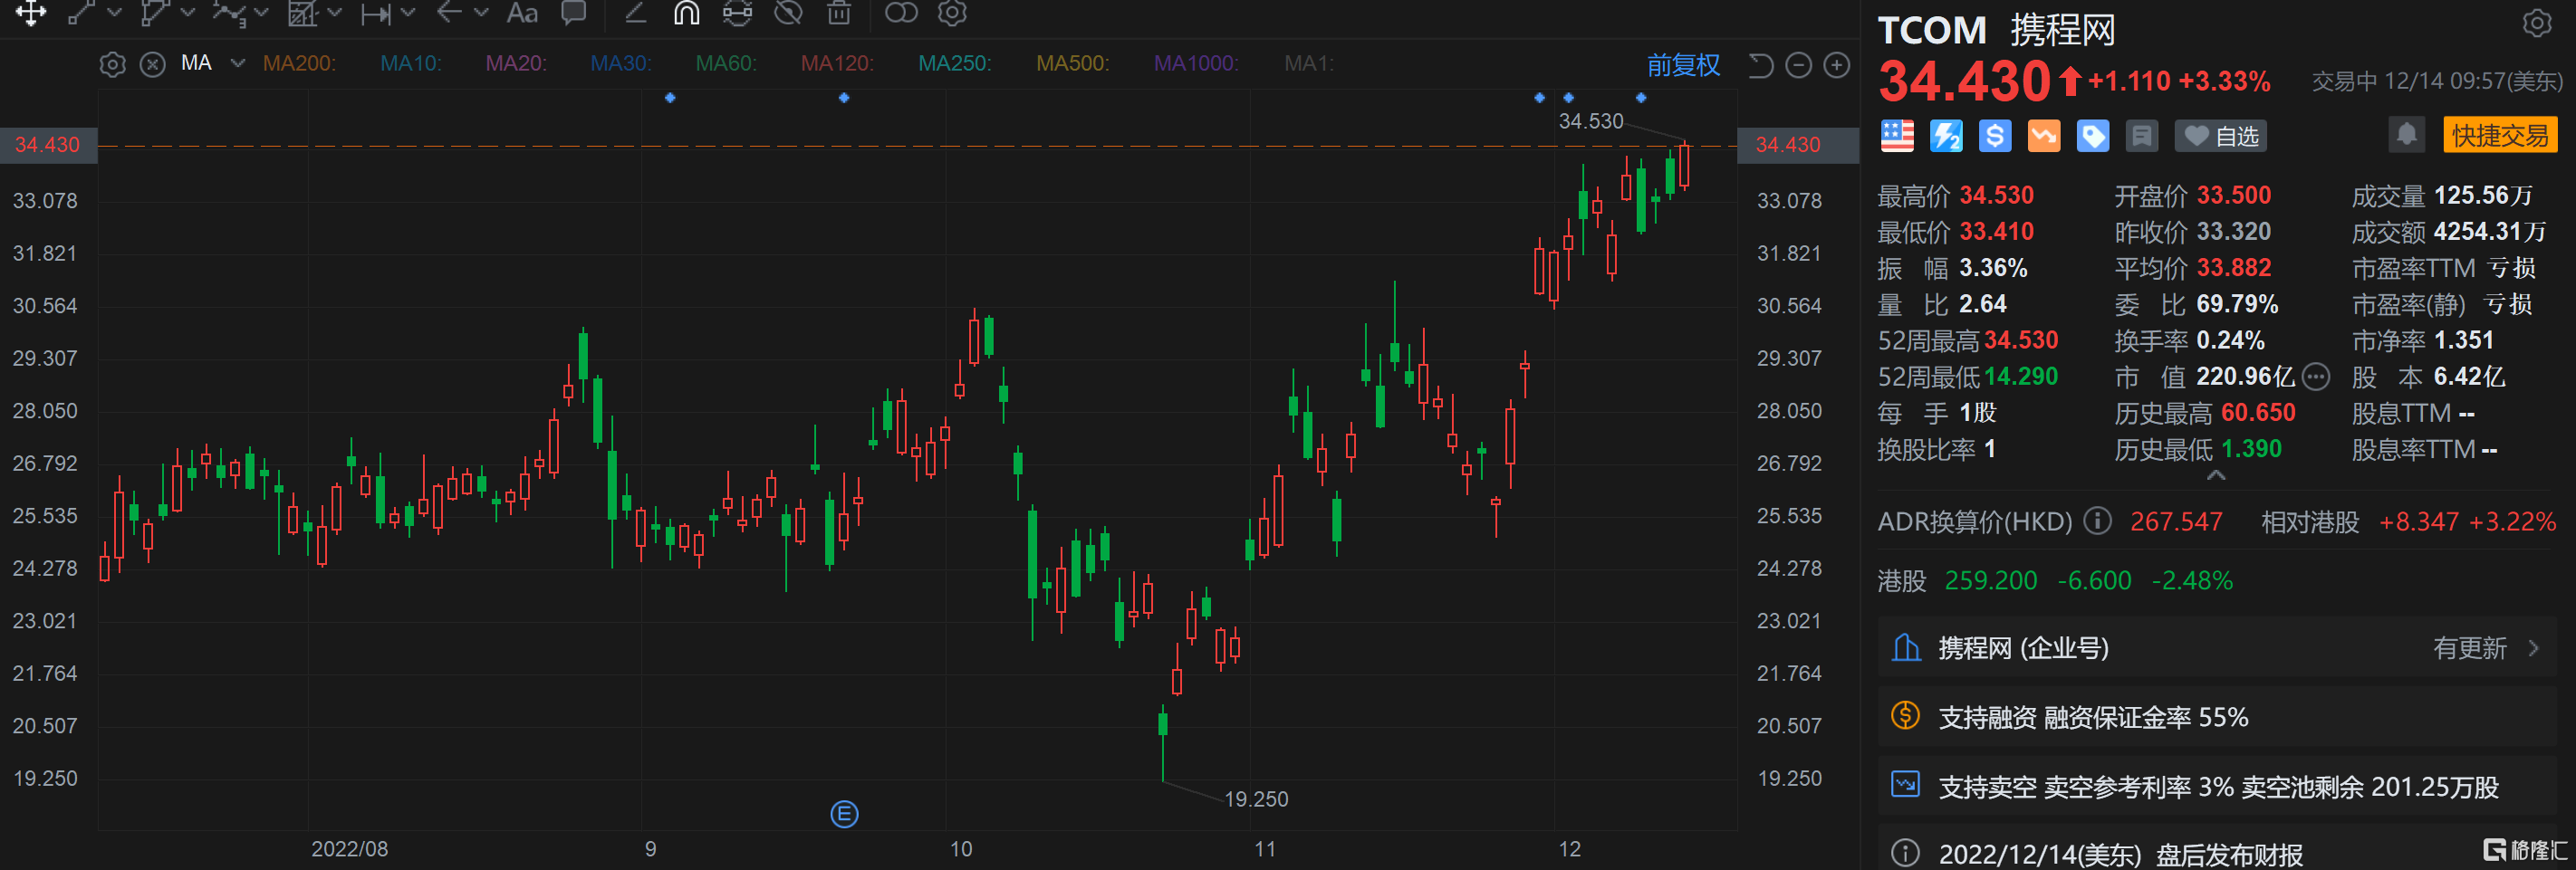Select the Aa text annotation tool
Viewport: 2576px width, 870px height.
click(x=522, y=12)
